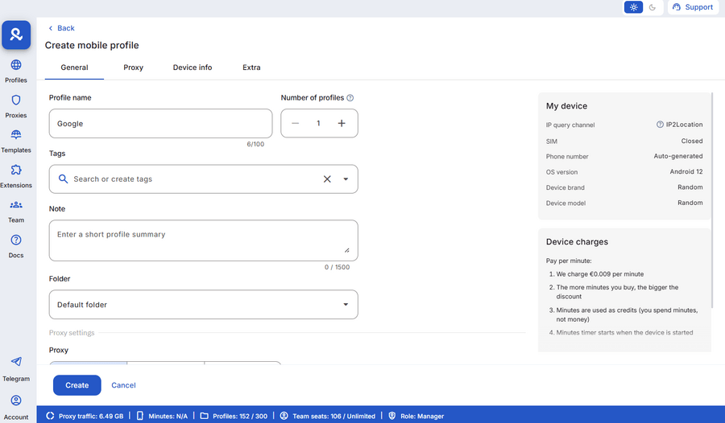Click the Cancel link
725x423 pixels.
123,385
